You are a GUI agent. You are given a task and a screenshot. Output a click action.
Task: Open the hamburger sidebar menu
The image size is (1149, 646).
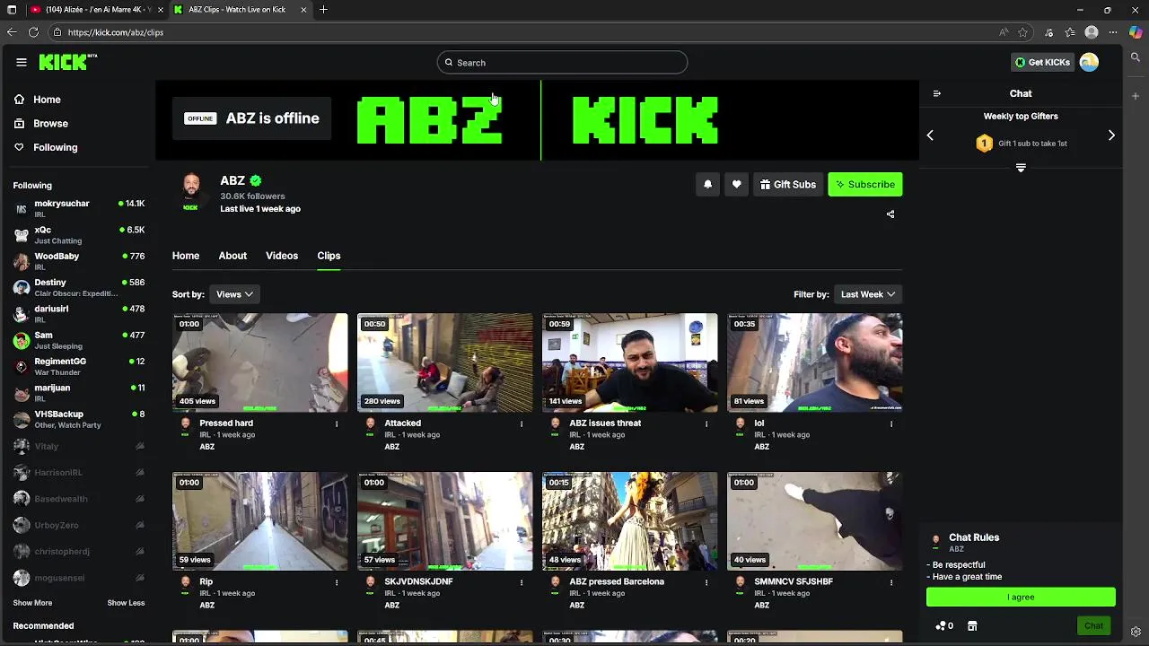(21, 62)
